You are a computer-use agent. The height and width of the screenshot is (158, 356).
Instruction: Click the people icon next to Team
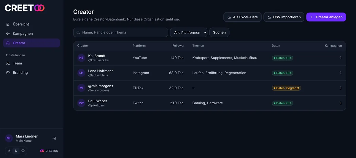(8, 63)
